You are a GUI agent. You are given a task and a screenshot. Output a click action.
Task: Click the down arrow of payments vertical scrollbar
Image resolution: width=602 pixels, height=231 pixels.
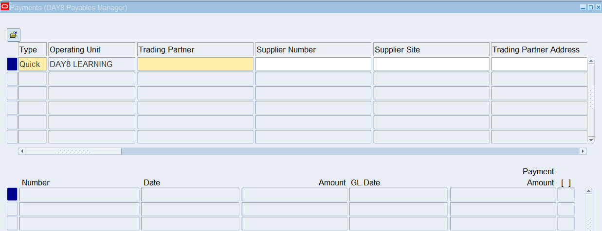click(591, 140)
